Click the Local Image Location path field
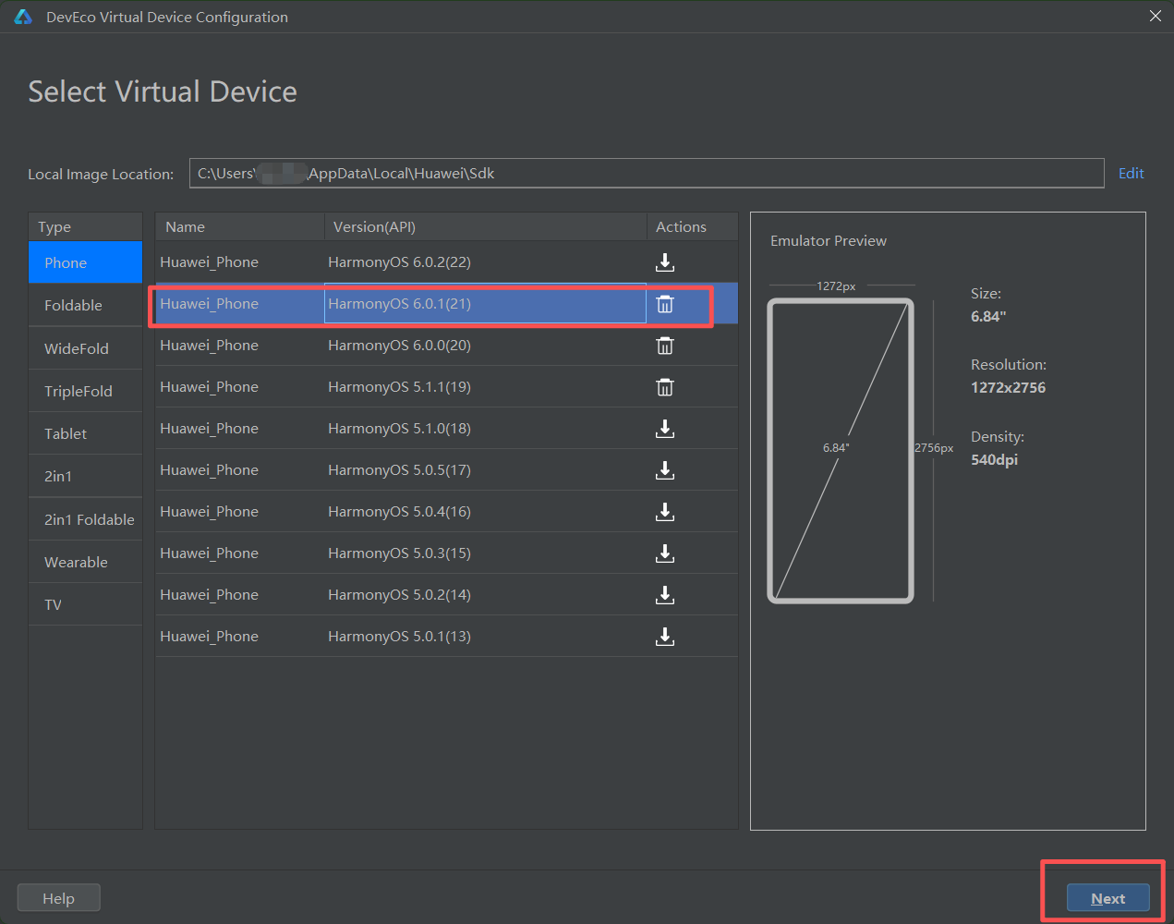The width and height of the screenshot is (1174, 924). click(x=647, y=173)
